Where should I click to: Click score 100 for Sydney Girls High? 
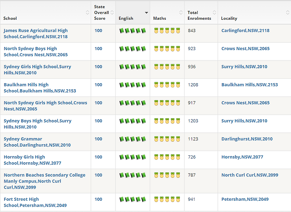pos(98,67)
